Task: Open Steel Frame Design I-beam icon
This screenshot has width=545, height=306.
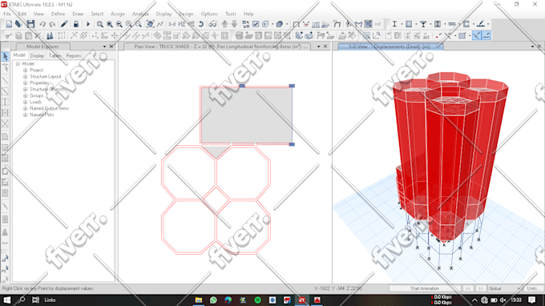Action: (394, 24)
